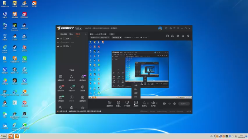Click the start streaming button at bottom right
The image size is (248, 139).
click(184, 103)
